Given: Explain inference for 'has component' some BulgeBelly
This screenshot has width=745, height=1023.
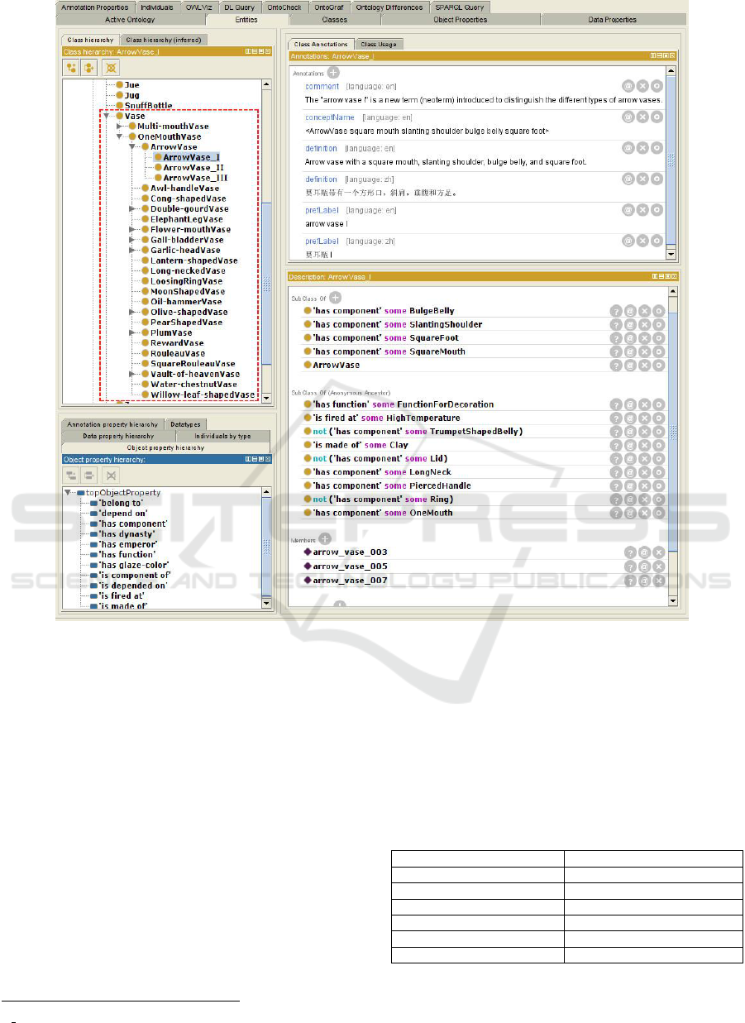Looking at the screenshot, I should 616,311.
